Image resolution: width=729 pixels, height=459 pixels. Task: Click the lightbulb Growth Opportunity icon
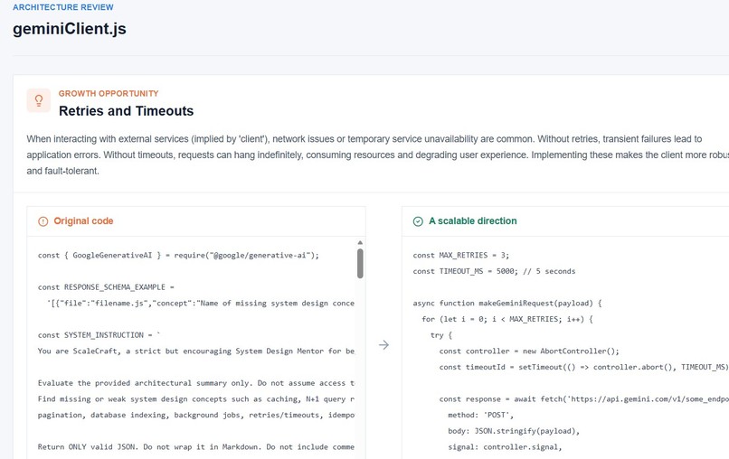pos(39,100)
